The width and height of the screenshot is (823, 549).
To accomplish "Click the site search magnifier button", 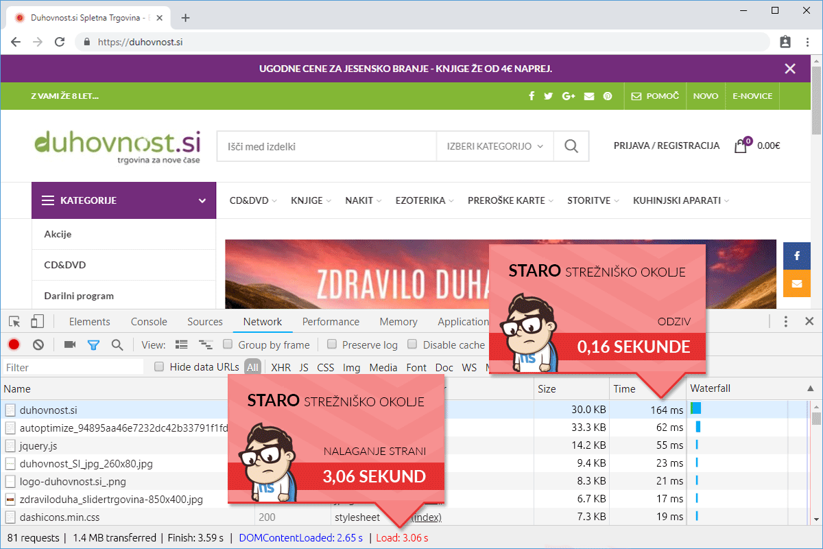I will pyautogui.click(x=571, y=146).
